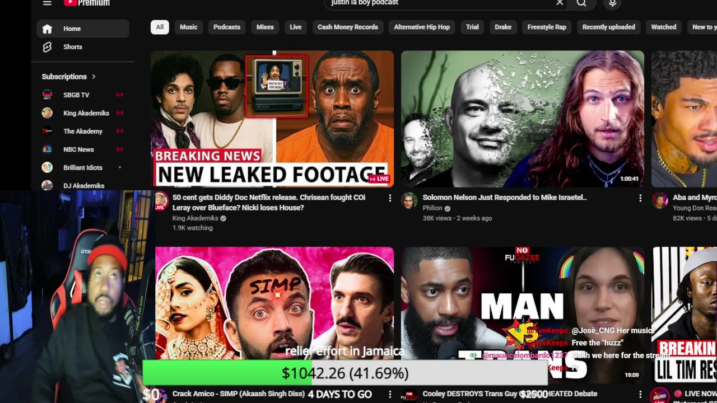Click '38K views · 2 weeks ago' text
717x403 pixels.
[457, 218]
